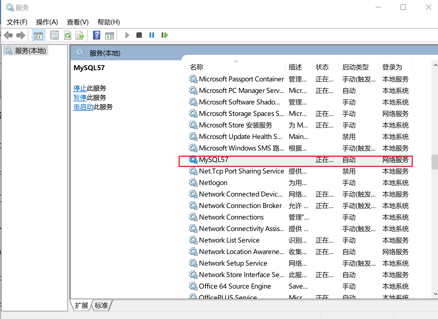The image size is (438, 319).
Task: Click the 停止 service link
Action: (80, 88)
